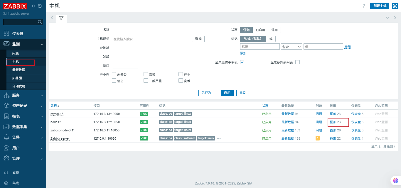Expand the 资产记录 menu chevron
The width and height of the screenshot is (401, 188).
(42, 106)
